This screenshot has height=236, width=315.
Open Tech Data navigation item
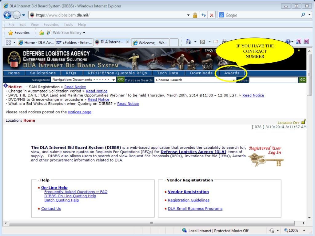tap(168, 73)
